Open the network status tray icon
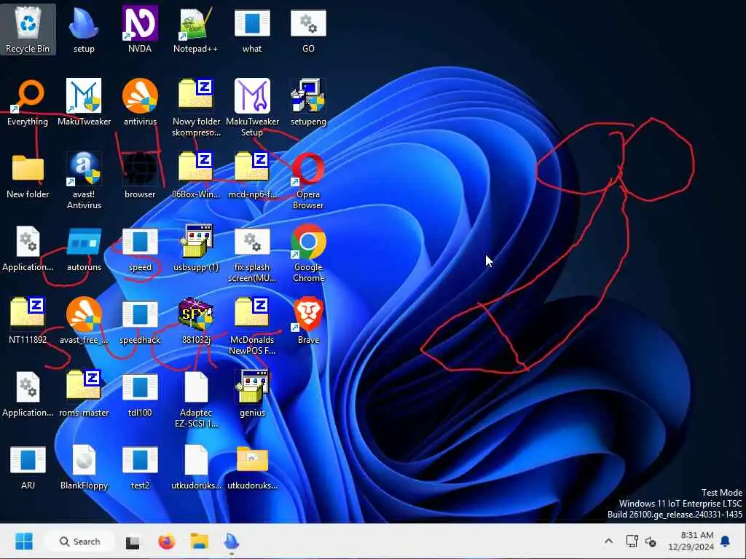This screenshot has height=559, width=746. 632,541
